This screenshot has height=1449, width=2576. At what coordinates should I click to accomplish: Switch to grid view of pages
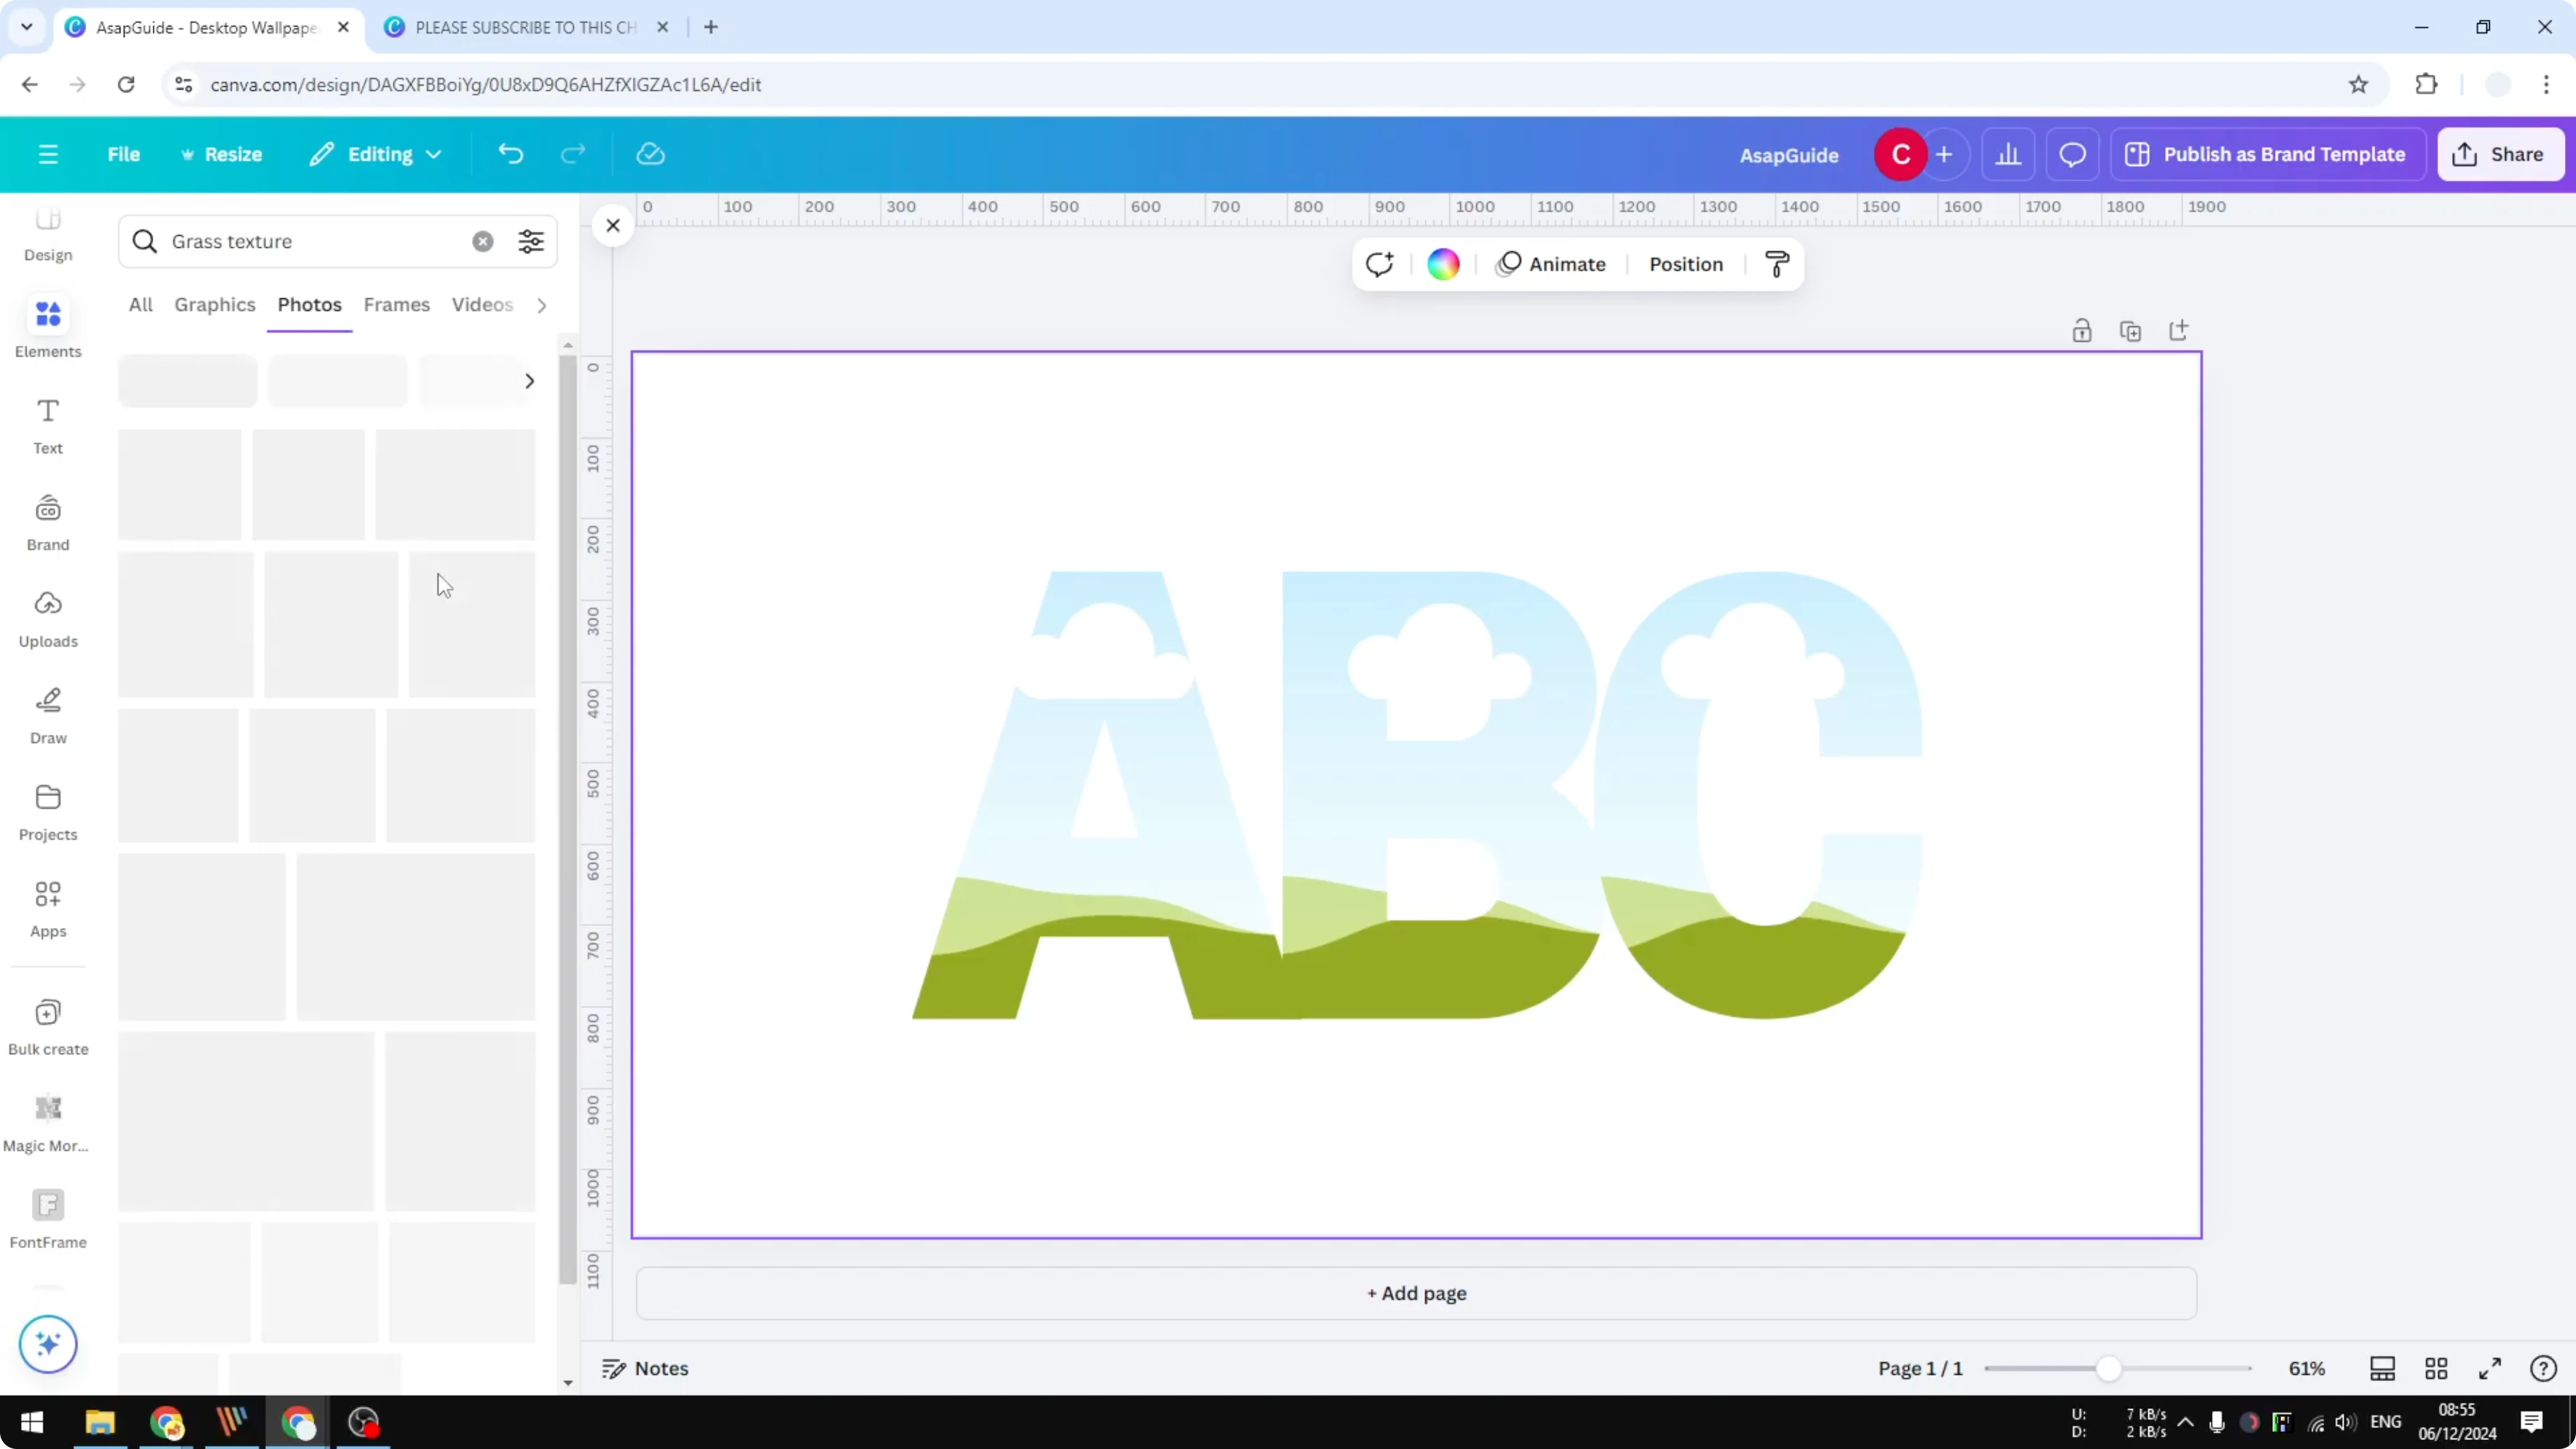point(2437,1368)
